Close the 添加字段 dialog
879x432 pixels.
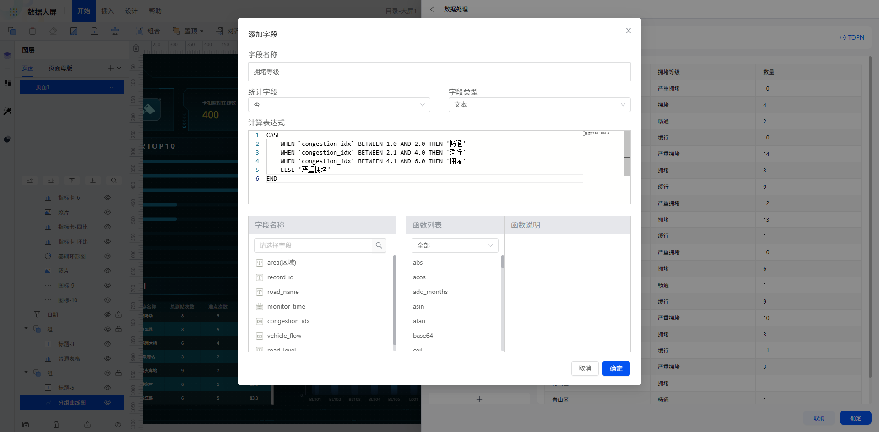pos(629,31)
